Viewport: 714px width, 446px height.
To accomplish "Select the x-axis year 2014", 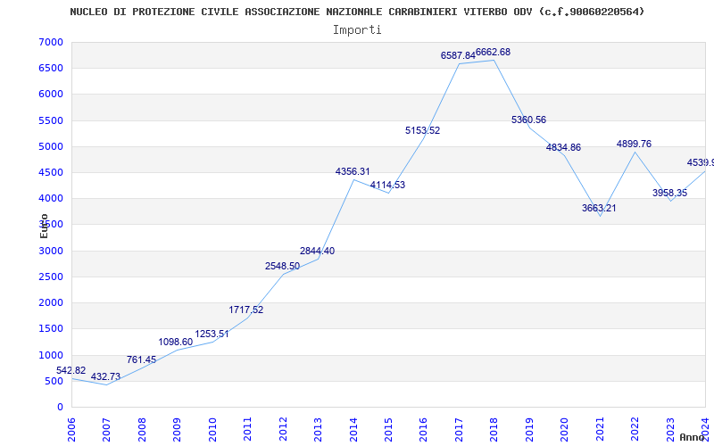I will [353, 430].
